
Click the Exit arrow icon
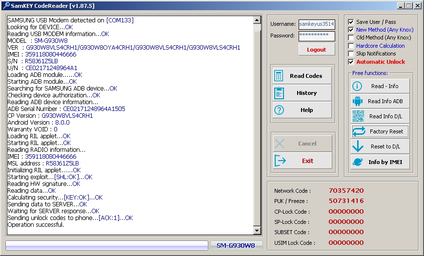click(x=280, y=161)
